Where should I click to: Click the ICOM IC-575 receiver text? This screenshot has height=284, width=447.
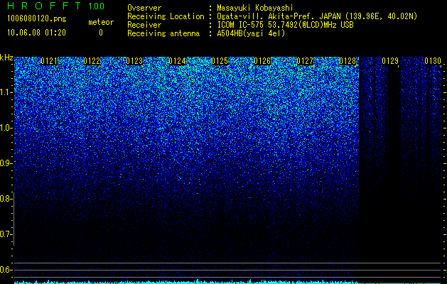tap(285, 25)
